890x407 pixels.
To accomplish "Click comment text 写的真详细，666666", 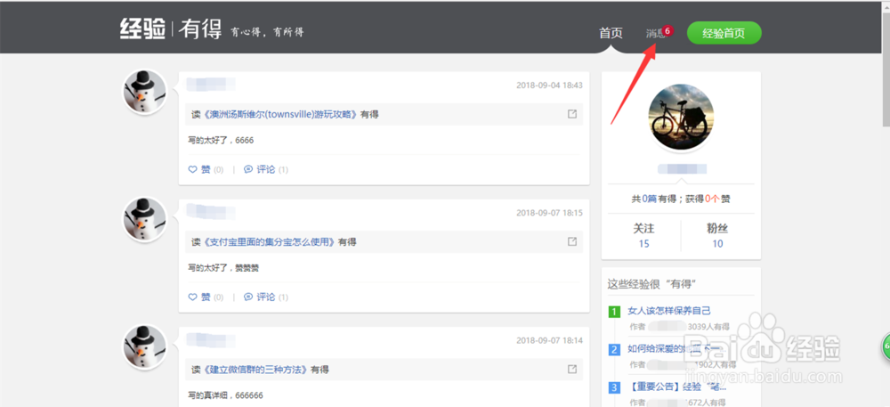I will click(x=225, y=395).
